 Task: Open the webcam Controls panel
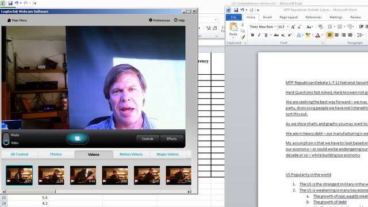(148, 139)
